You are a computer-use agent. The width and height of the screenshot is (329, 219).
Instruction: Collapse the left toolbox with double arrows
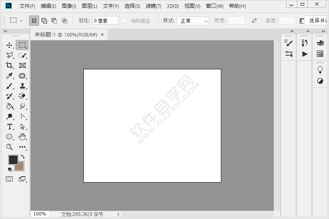coord(5,31)
